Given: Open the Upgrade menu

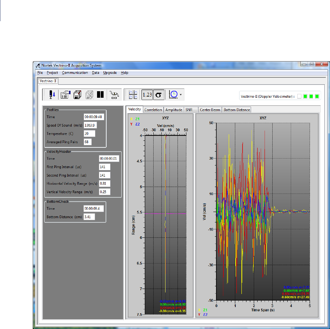Looking at the screenshot, I should (110, 73).
